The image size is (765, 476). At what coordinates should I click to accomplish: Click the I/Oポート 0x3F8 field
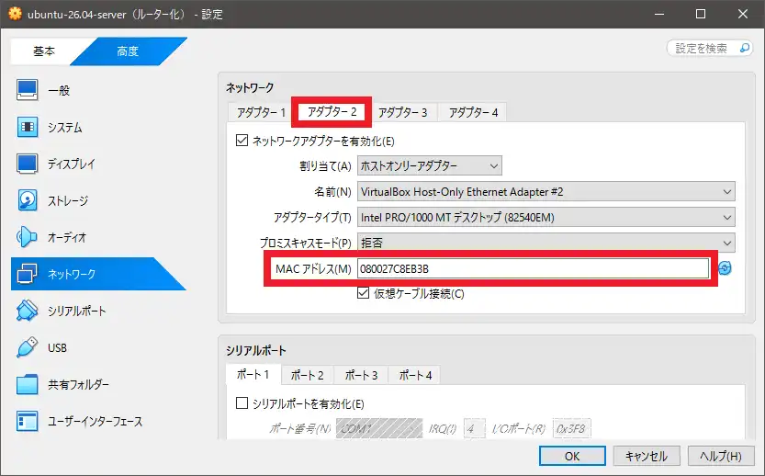pyautogui.click(x=571, y=428)
